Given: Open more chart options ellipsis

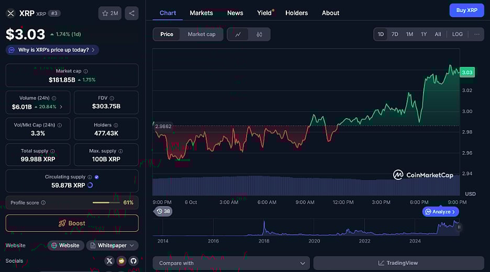Looking at the screenshot, I should click(x=476, y=35).
